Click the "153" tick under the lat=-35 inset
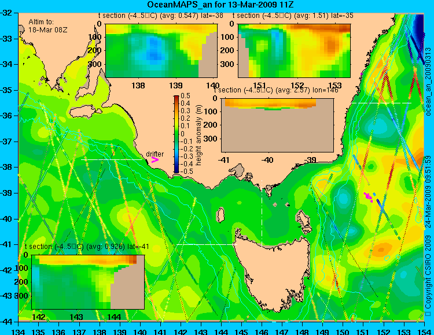Screen dimensions: 434x335 click(335, 85)
